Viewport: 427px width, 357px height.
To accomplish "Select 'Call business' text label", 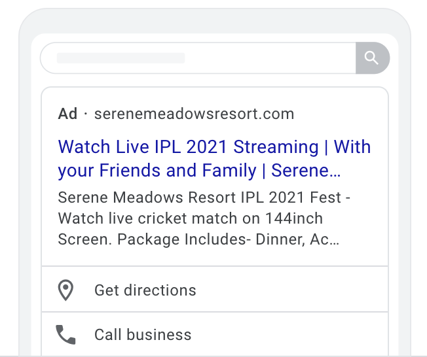I will (143, 335).
